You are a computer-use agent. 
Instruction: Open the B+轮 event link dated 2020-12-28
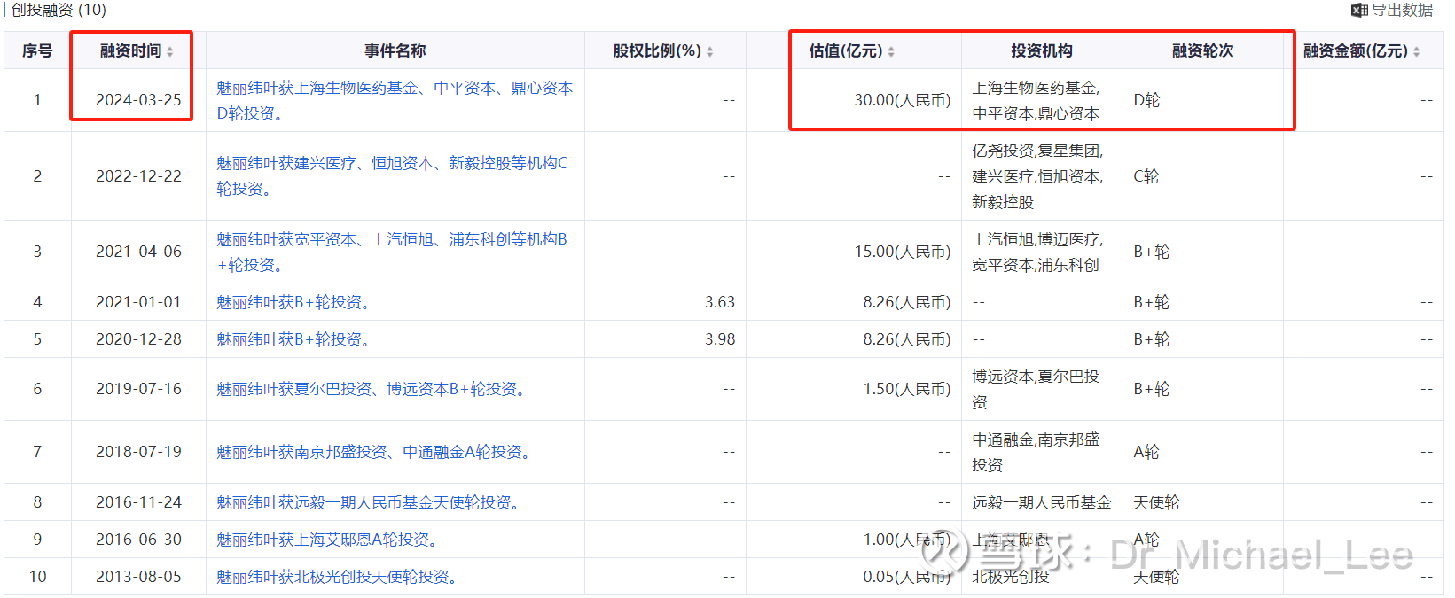click(x=296, y=339)
